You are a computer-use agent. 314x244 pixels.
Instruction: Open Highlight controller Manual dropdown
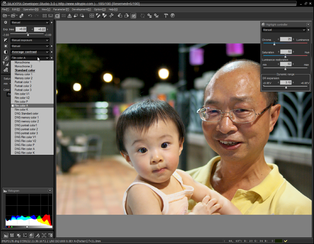coord(284,30)
